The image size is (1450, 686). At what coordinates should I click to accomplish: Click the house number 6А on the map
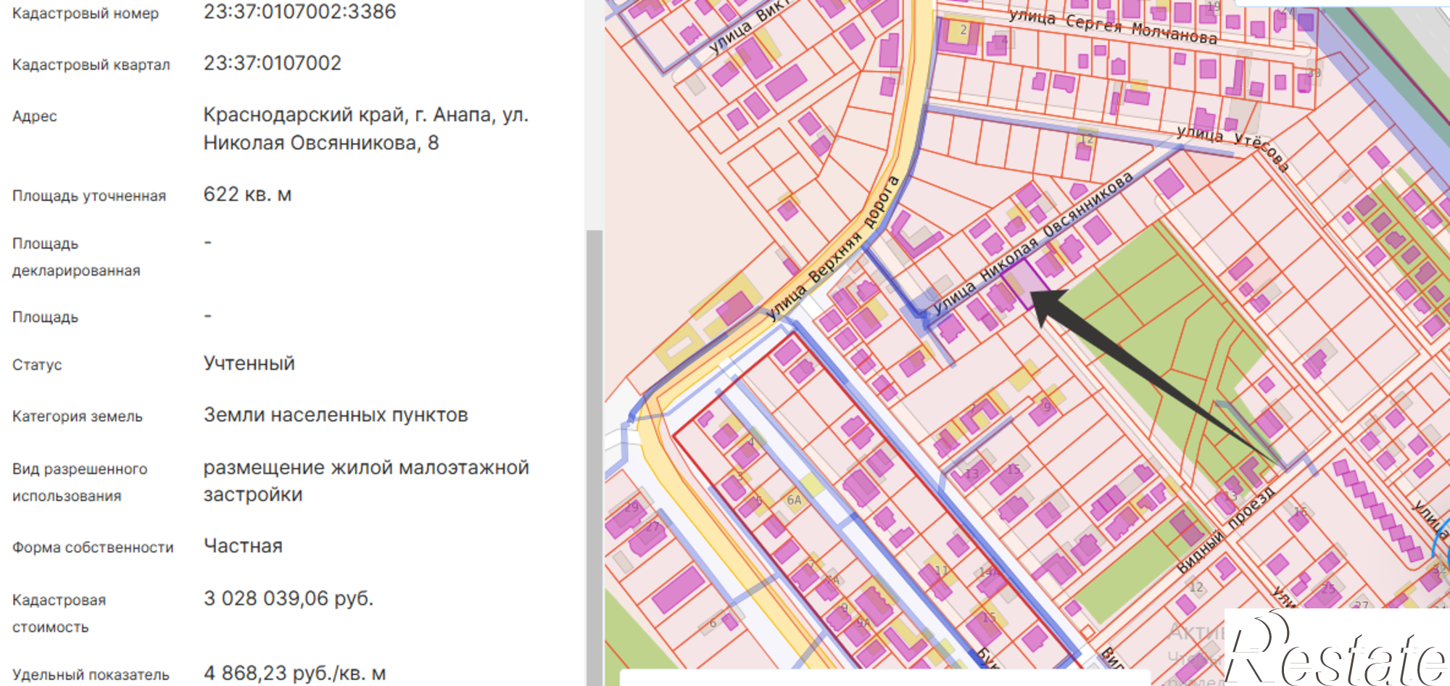tap(794, 500)
